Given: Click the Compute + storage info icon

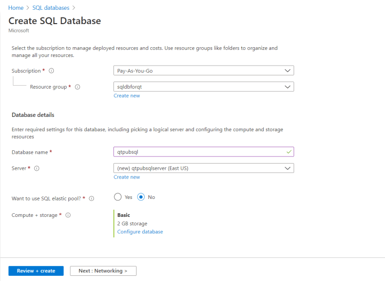Looking at the screenshot, I should (68, 215).
